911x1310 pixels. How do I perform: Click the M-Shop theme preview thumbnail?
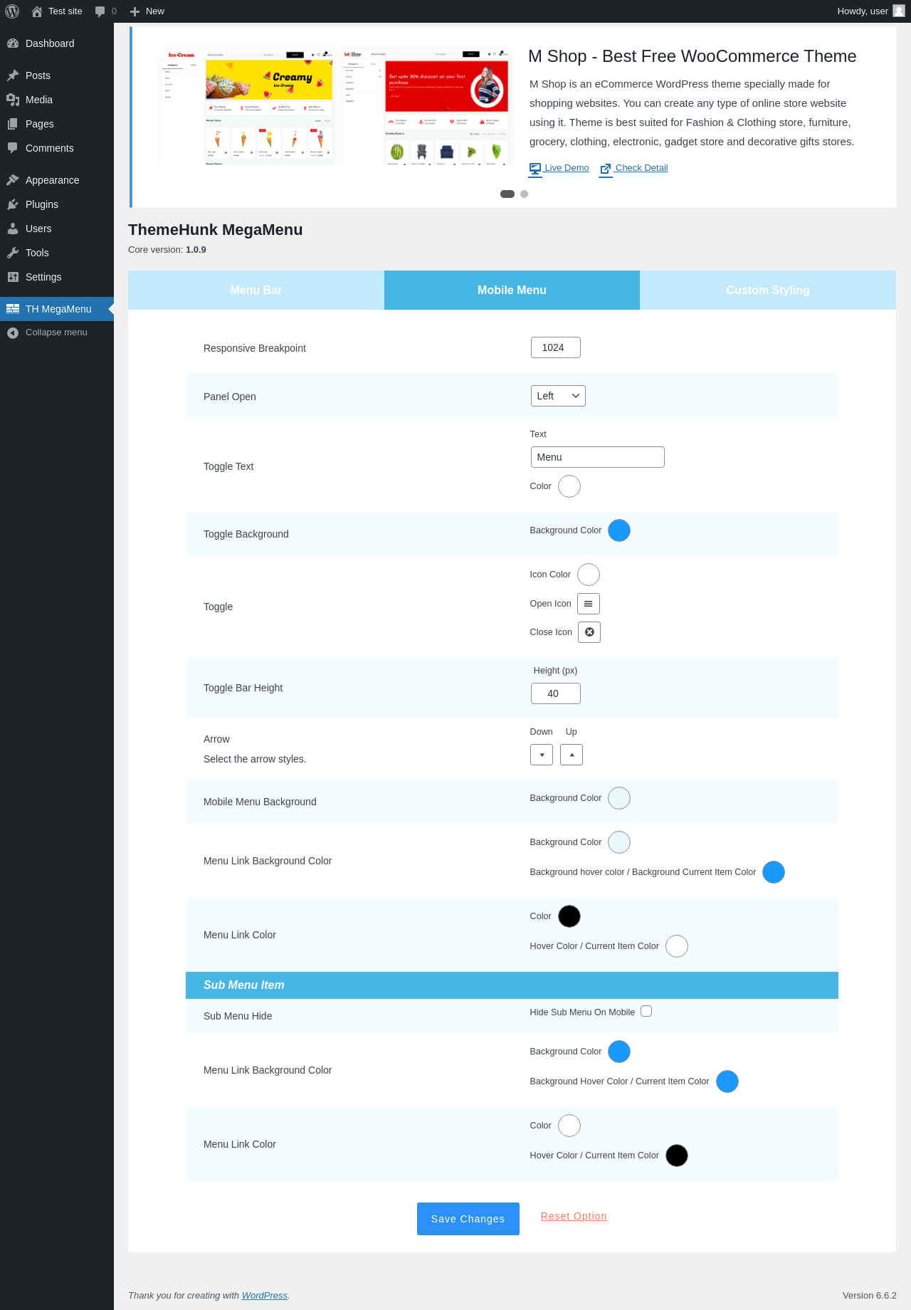pos(427,107)
